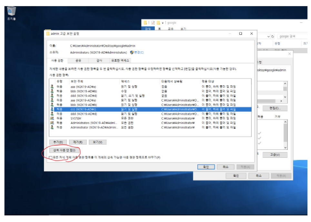Image resolution: width=311 pixels, height=222 pixels.
Task: Switch to the 감사 tab
Action: click(99, 61)
